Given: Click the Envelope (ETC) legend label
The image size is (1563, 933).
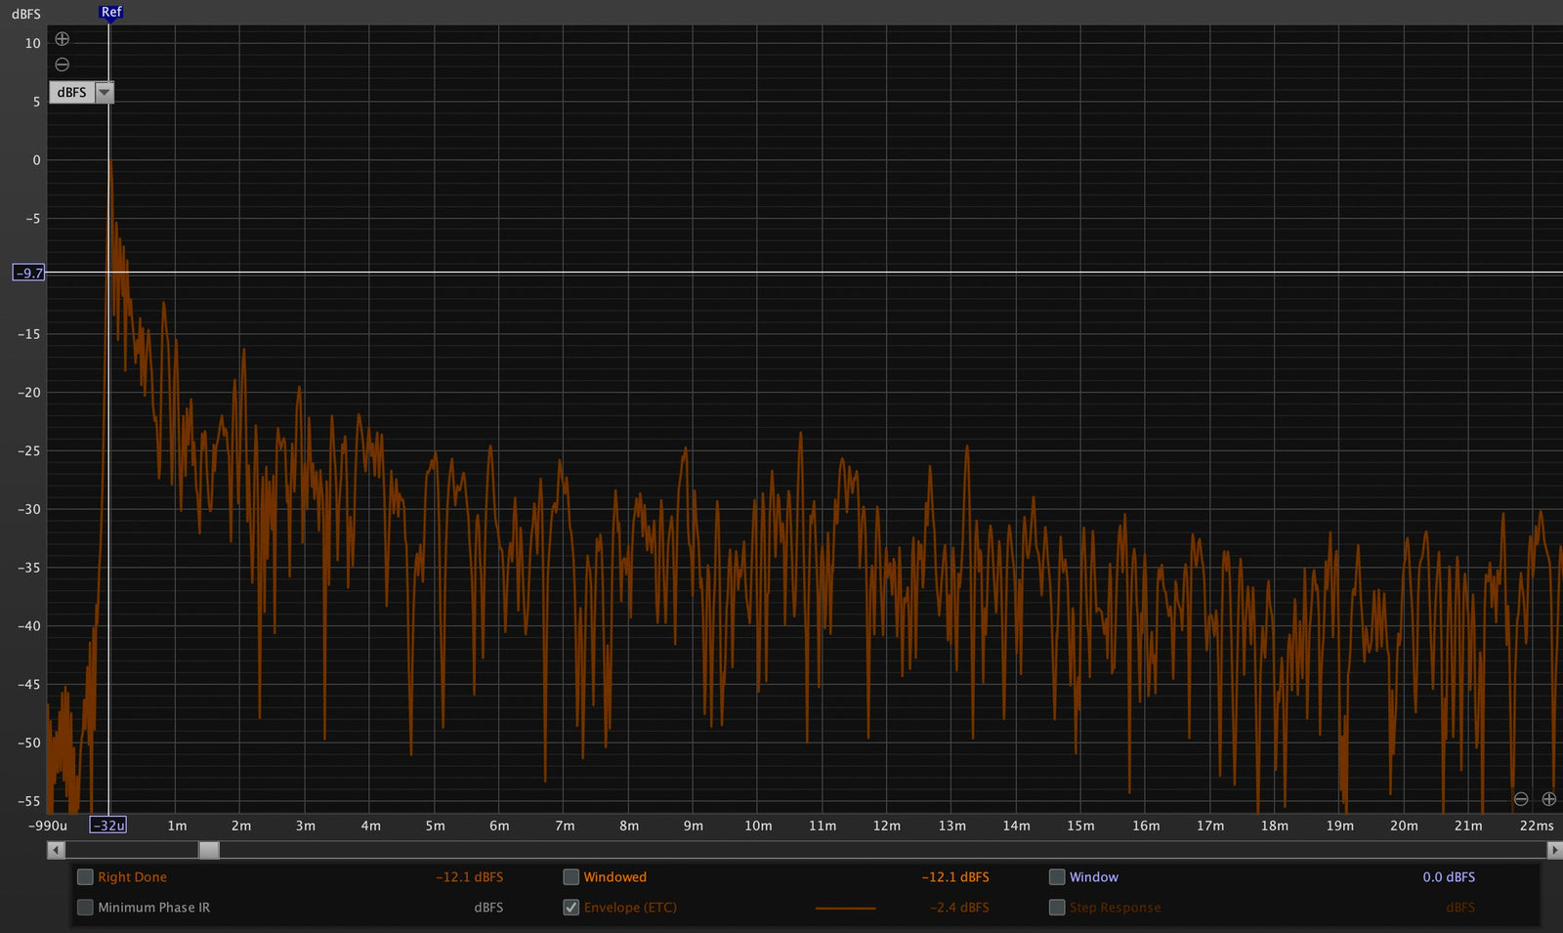Looking at the screenshot, I should 630,908.
